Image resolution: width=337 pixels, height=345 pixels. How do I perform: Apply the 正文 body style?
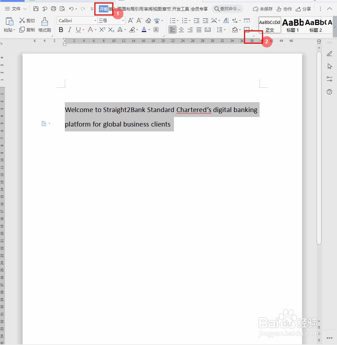point(270,25)
